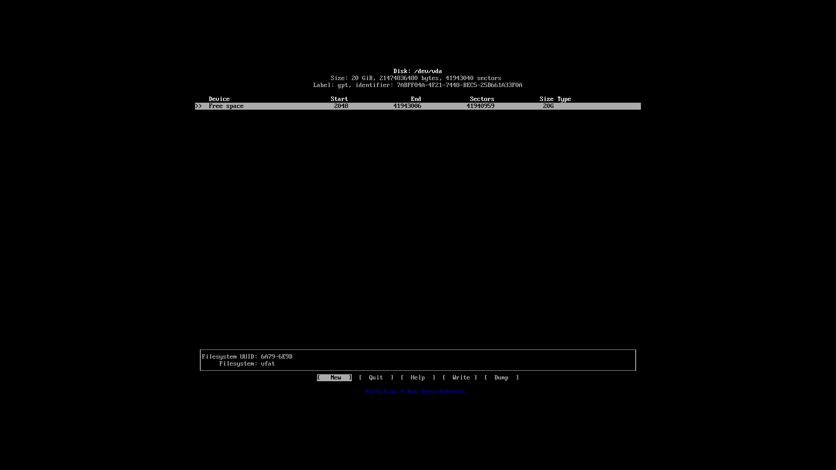This screenshot has width=836, height=470.
Task: Select the Sectors column header
Action: (x=482, y=99)
